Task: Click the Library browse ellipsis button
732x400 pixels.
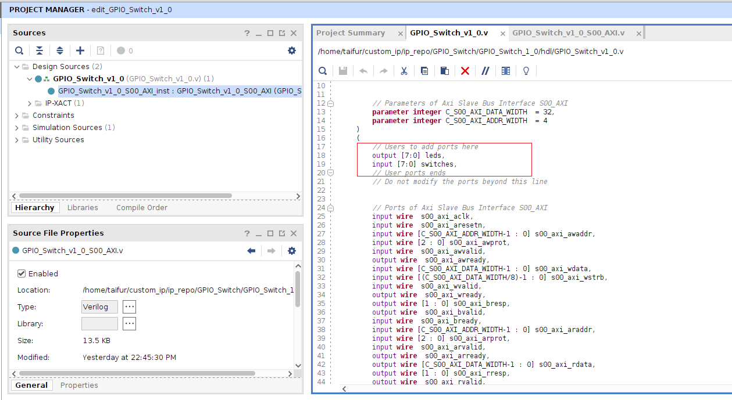Action: (x=129, y=323)
